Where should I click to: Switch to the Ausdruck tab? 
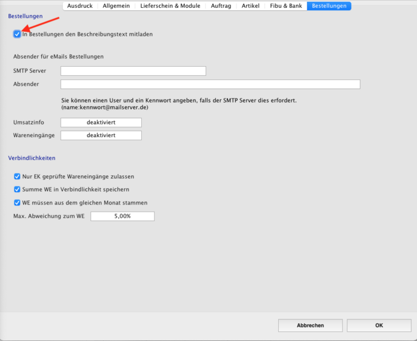pyautogui.click(x=80, y=6)
